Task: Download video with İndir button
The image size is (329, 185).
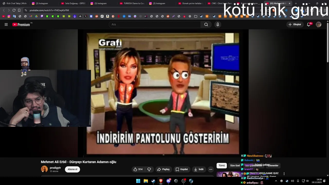Action: (199, 169)
